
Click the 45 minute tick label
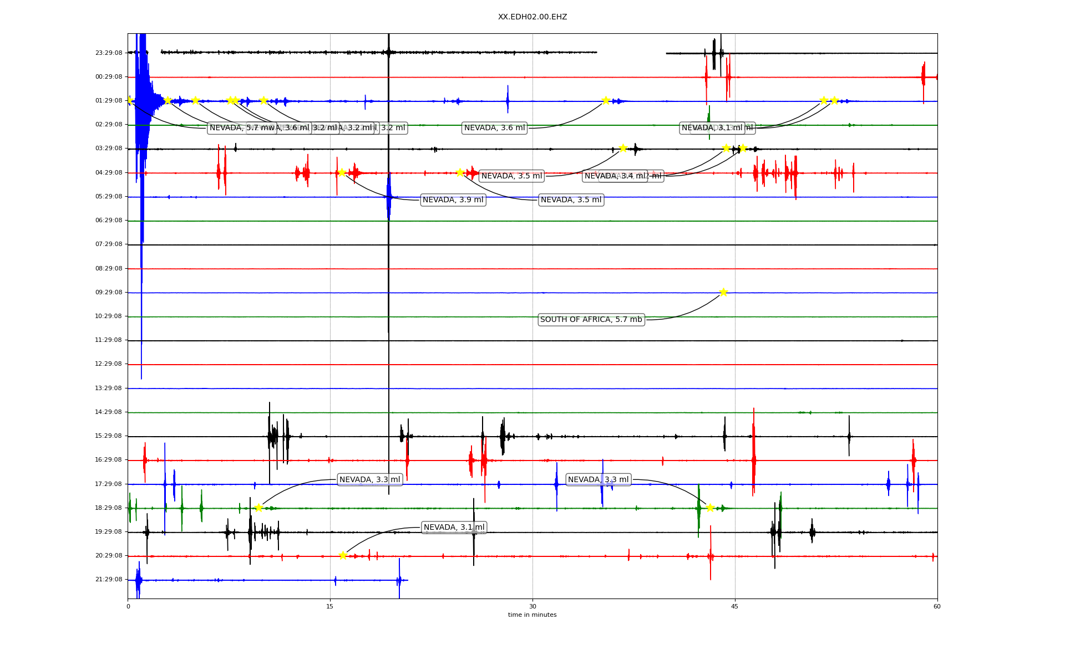click(734, 606)
